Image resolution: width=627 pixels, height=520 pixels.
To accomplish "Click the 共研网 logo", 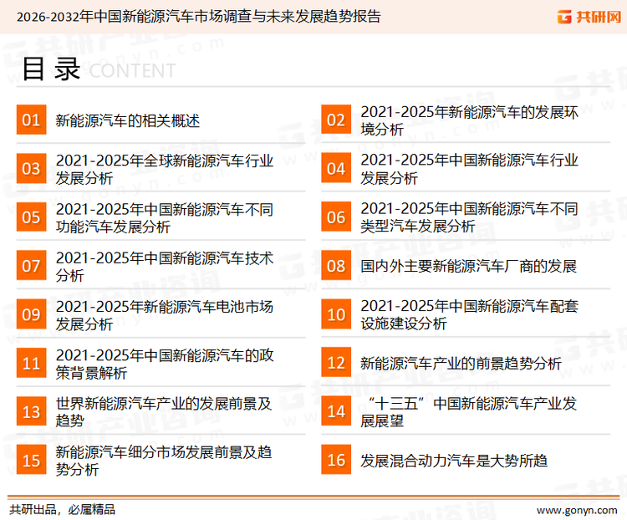I will pos(589,17).
